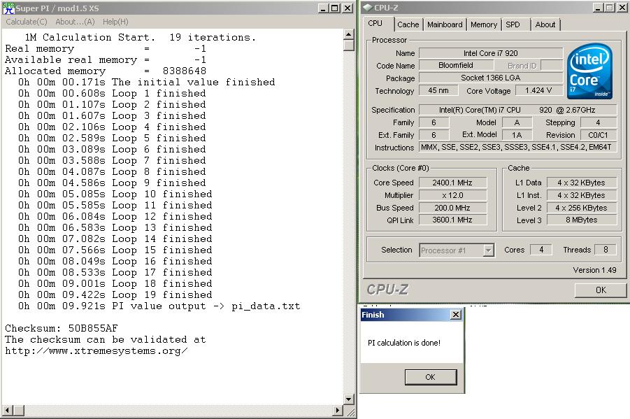The image size is (630, 419).
Task: Click the 'Loop 1 finished' line
Action: point(112,93)
